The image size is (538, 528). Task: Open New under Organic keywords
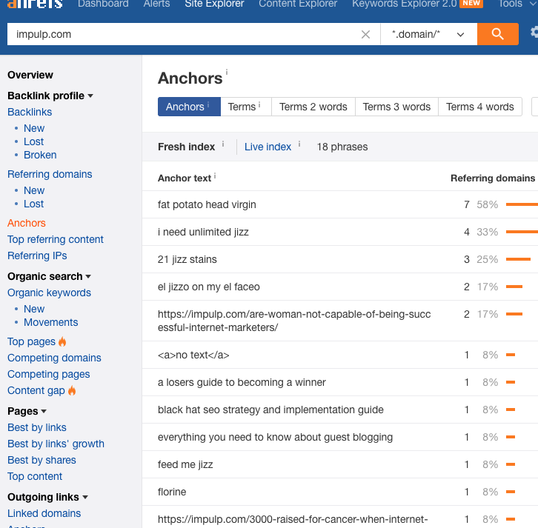(34, 309)
